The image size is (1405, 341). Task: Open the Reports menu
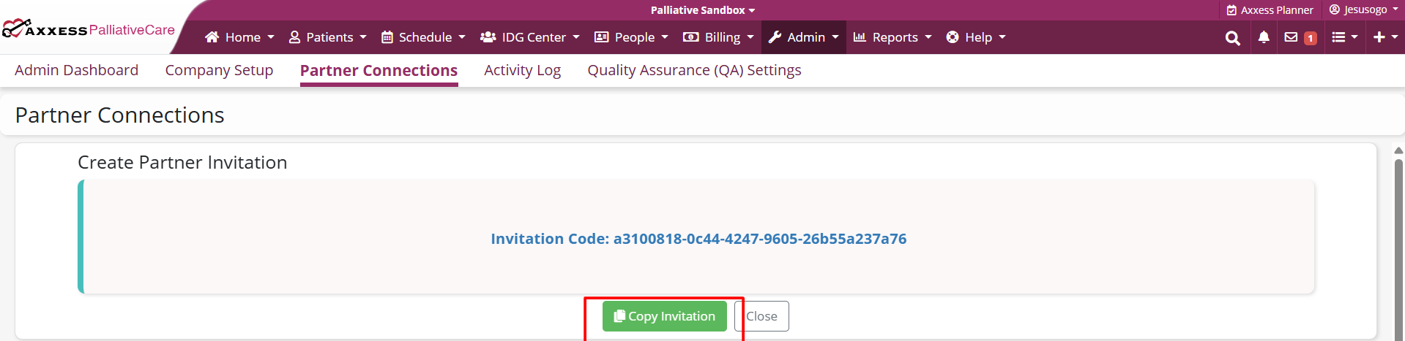pyautogui.click(x=892, y=37)
